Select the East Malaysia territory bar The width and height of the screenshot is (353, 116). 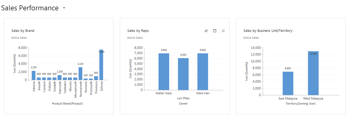coord(288,83)
